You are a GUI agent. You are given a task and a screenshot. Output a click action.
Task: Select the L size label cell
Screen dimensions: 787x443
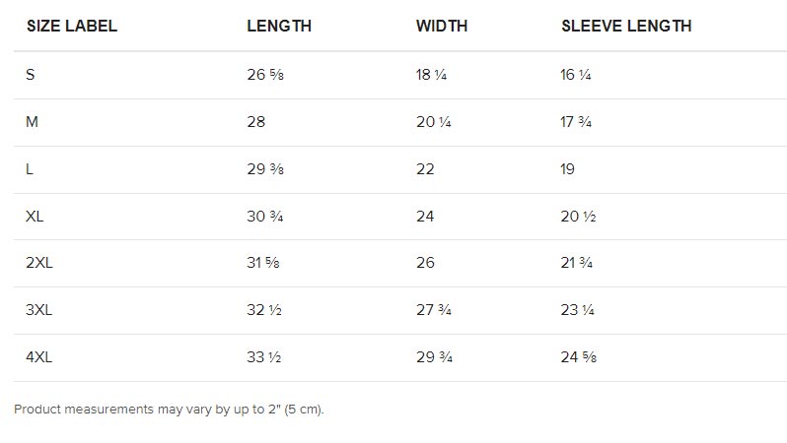30,169
